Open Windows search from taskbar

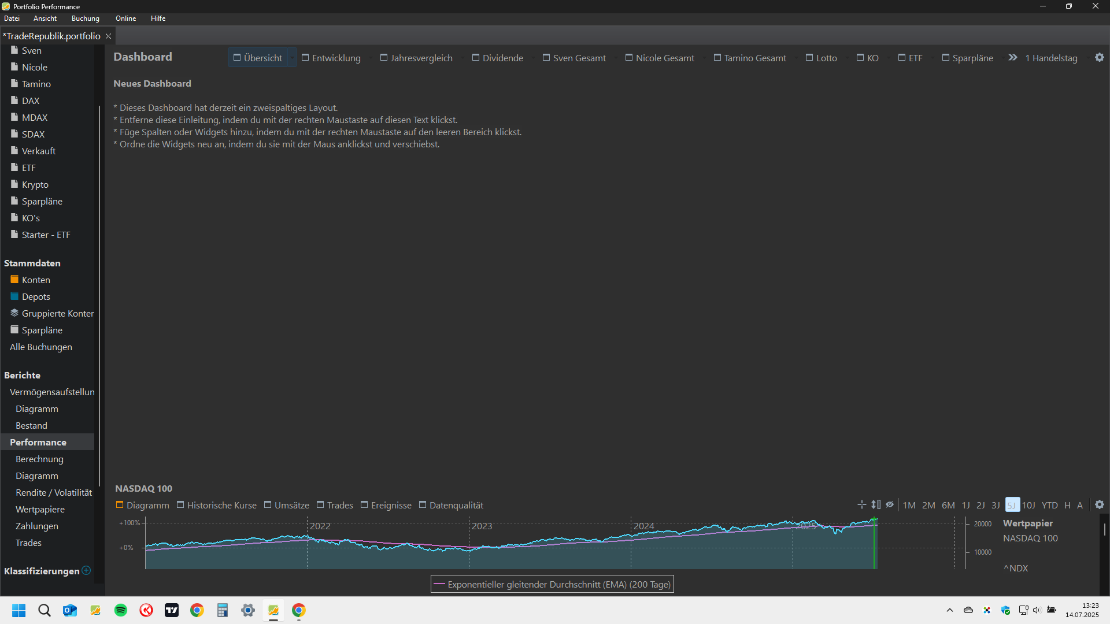pos(45,610)
